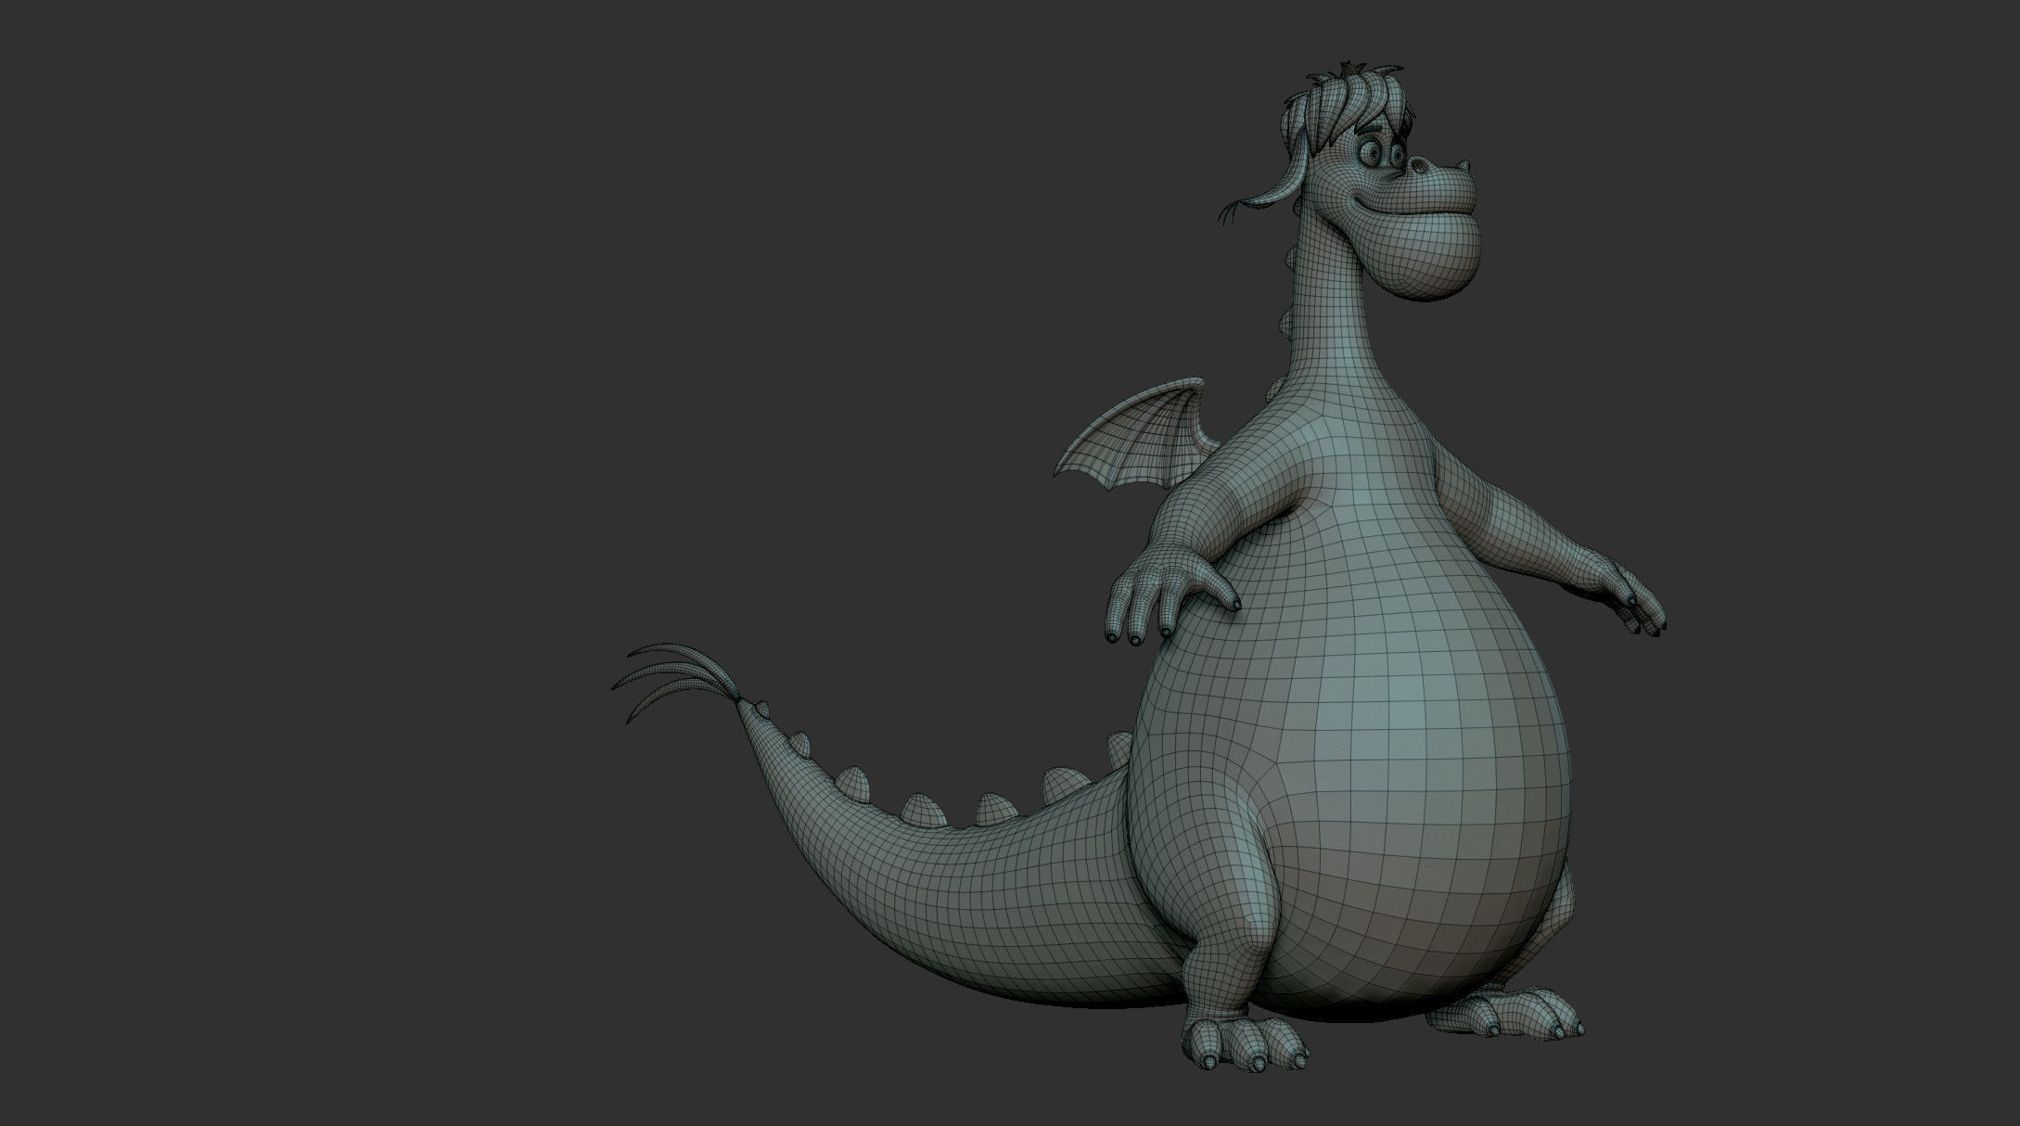Image resolution: width=2020 pixels, height=1126 pixels.
Task: Click the hair strands at the tail tip
Action: tap(675, 683)
